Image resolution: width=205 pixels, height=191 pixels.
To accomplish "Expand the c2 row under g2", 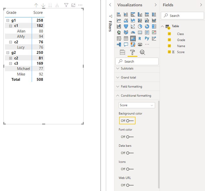I will click(11, 58).
